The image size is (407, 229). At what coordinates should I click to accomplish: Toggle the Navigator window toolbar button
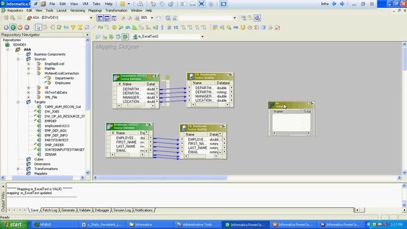point(100,18)
